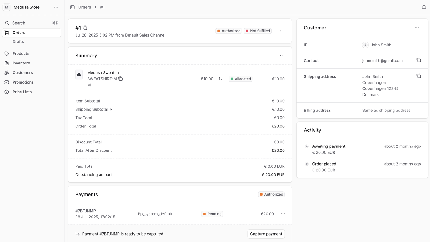Screen dimensions: 430x242
Task: Open Customer section actions menu
Action: 417,28
